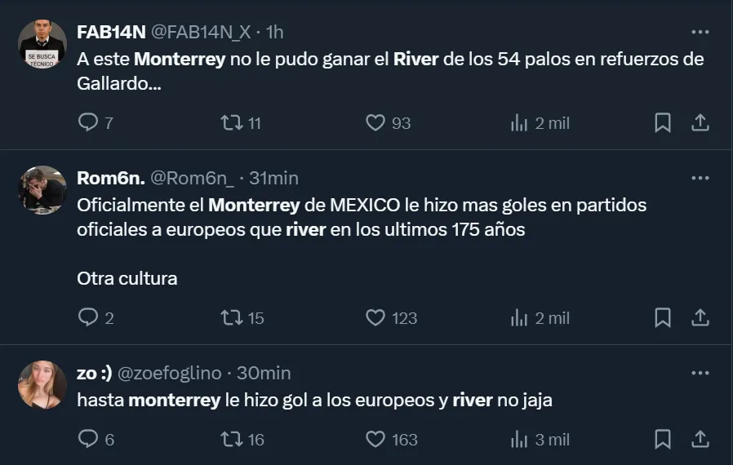Screen dimensions: 733x465
Task: Retweet FAB14N's post with 11 reposts
Action: [232, 123]
